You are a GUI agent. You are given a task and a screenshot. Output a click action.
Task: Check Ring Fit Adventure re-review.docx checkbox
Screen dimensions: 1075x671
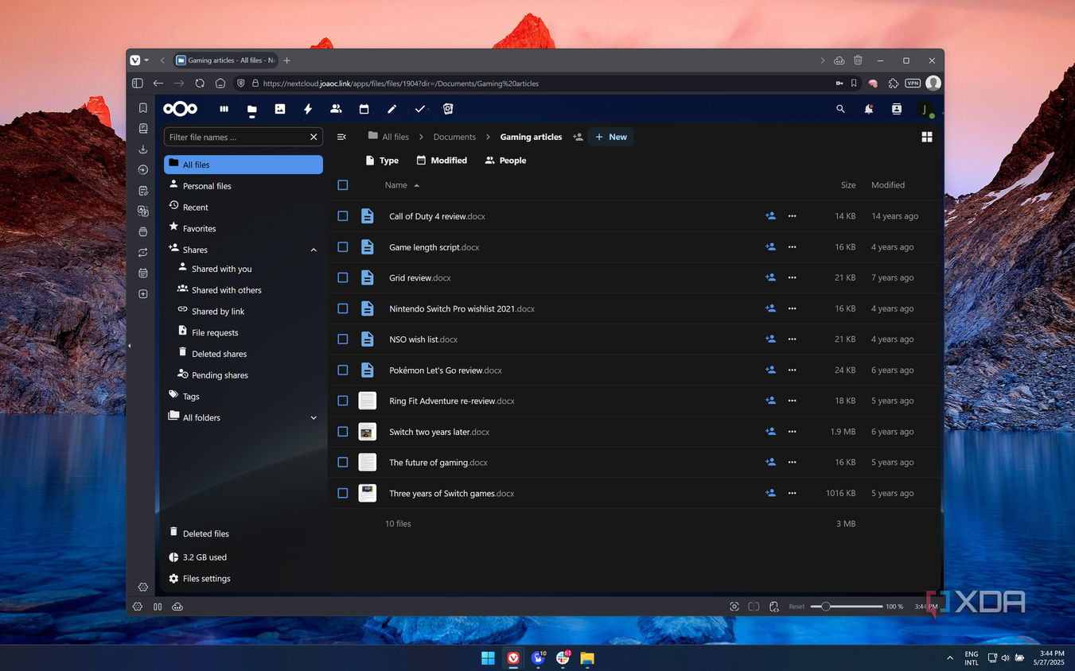coord(343,401)
